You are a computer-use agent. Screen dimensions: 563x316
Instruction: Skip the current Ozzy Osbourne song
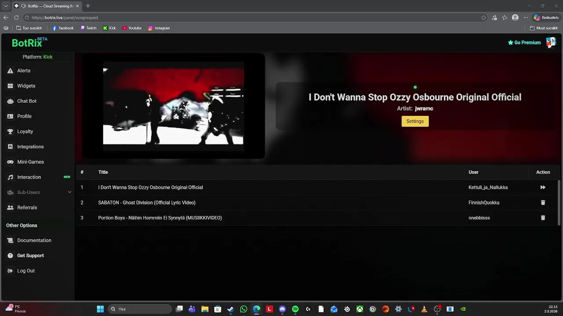(543, 187)
